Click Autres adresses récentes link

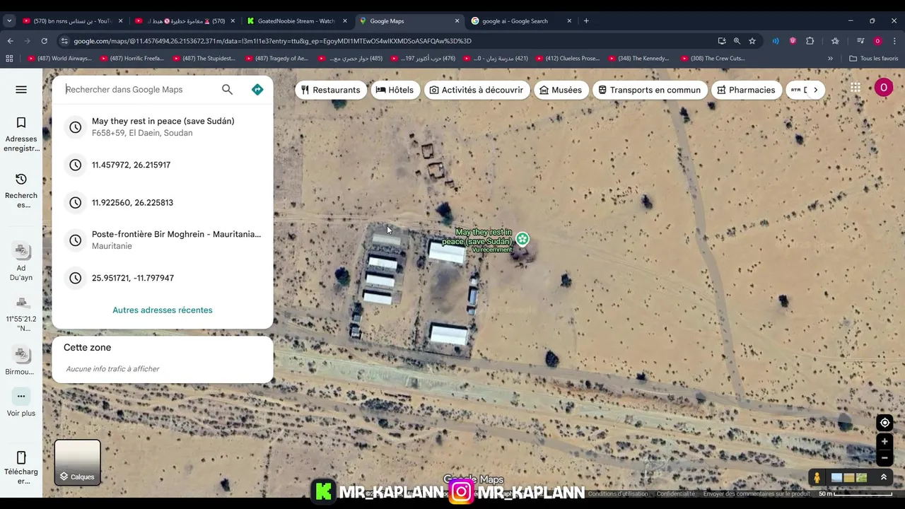pos(163,310)
